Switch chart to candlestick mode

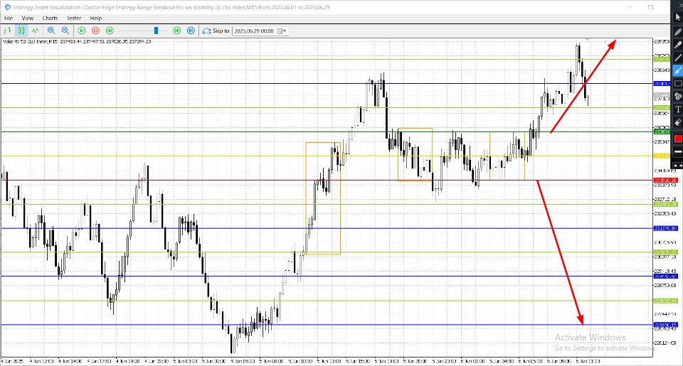(x=21, y=31)
